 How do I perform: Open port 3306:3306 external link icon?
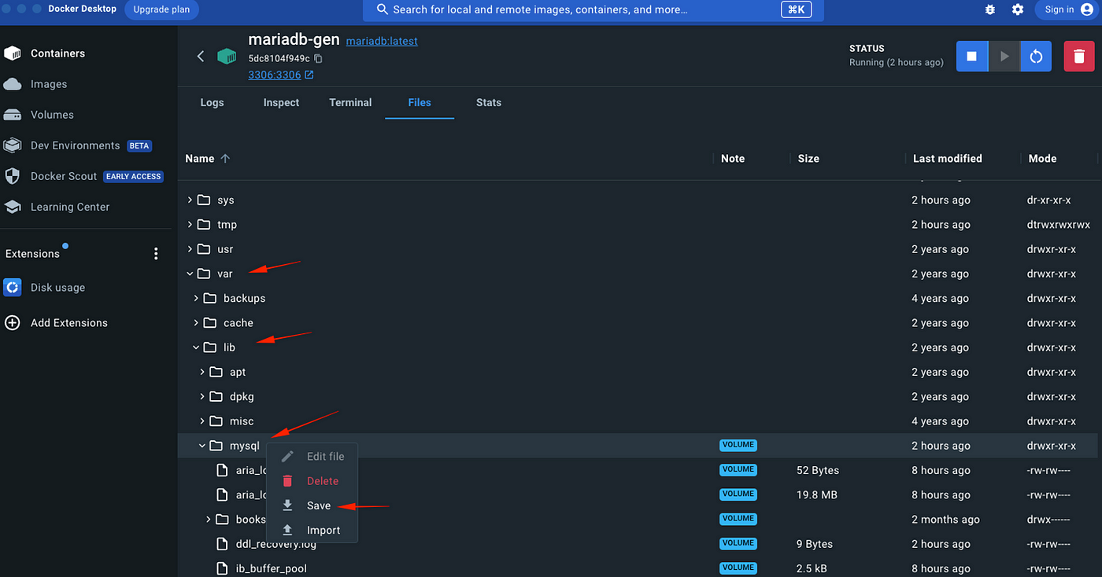(x=309, y=75)
